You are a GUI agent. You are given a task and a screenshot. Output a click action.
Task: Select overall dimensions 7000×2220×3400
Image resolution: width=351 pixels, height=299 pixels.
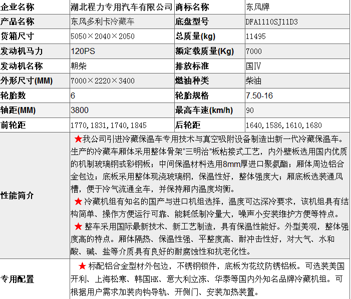click(x=103, y=80)
